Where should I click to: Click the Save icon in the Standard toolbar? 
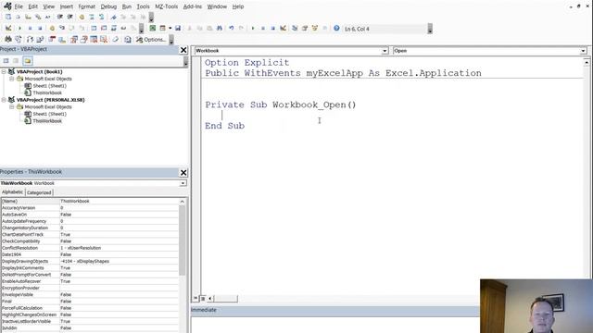tap(178, 29)
